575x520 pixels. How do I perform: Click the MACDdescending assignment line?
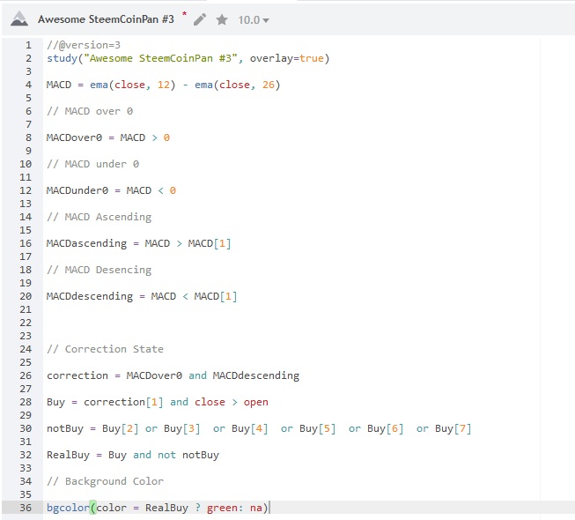pyautogui.click(x=142, y=296)
